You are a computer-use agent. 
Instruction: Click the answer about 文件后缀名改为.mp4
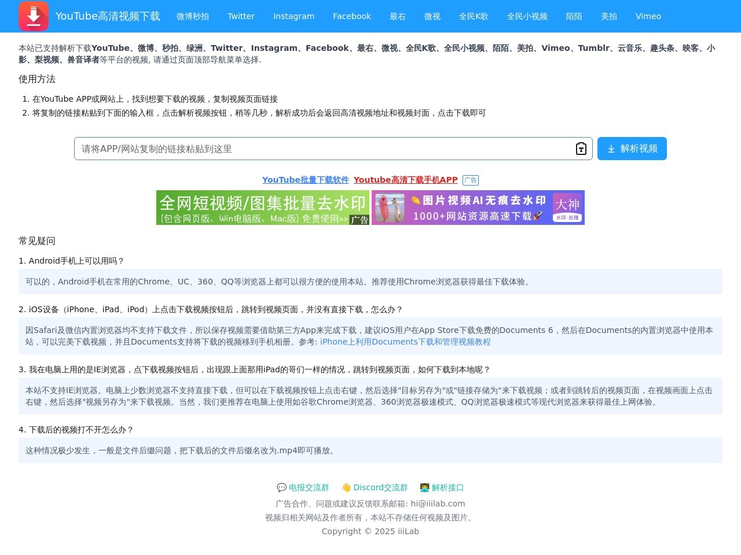[x=370, y=450]
